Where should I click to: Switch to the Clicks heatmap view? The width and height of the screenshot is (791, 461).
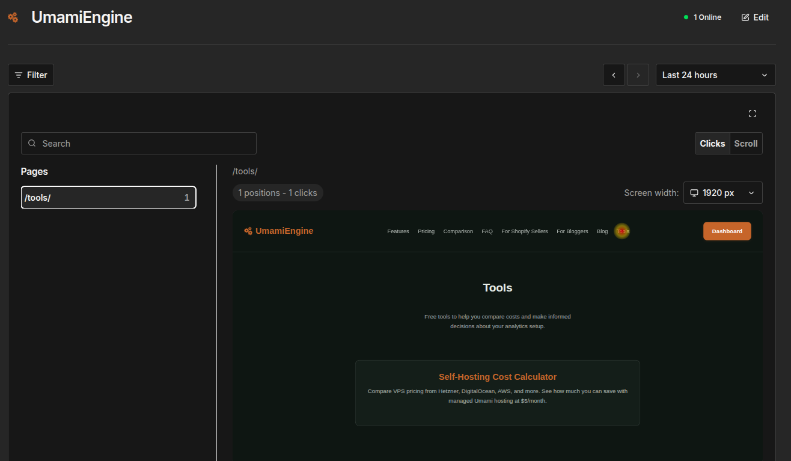[x=712, y=144]
